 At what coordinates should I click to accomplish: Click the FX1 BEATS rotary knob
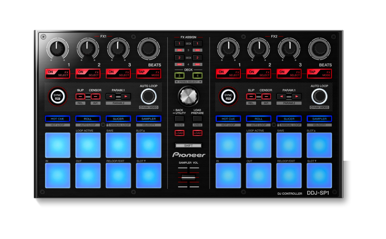149,49
